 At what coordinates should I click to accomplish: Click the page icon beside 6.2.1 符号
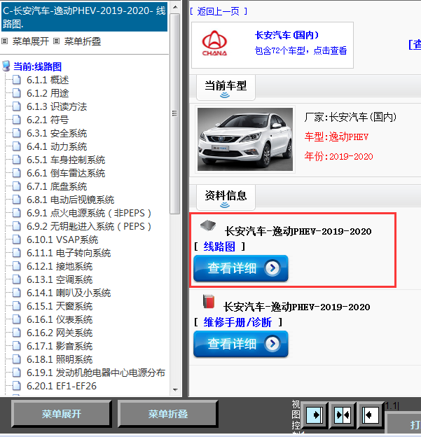coord(17,120)
